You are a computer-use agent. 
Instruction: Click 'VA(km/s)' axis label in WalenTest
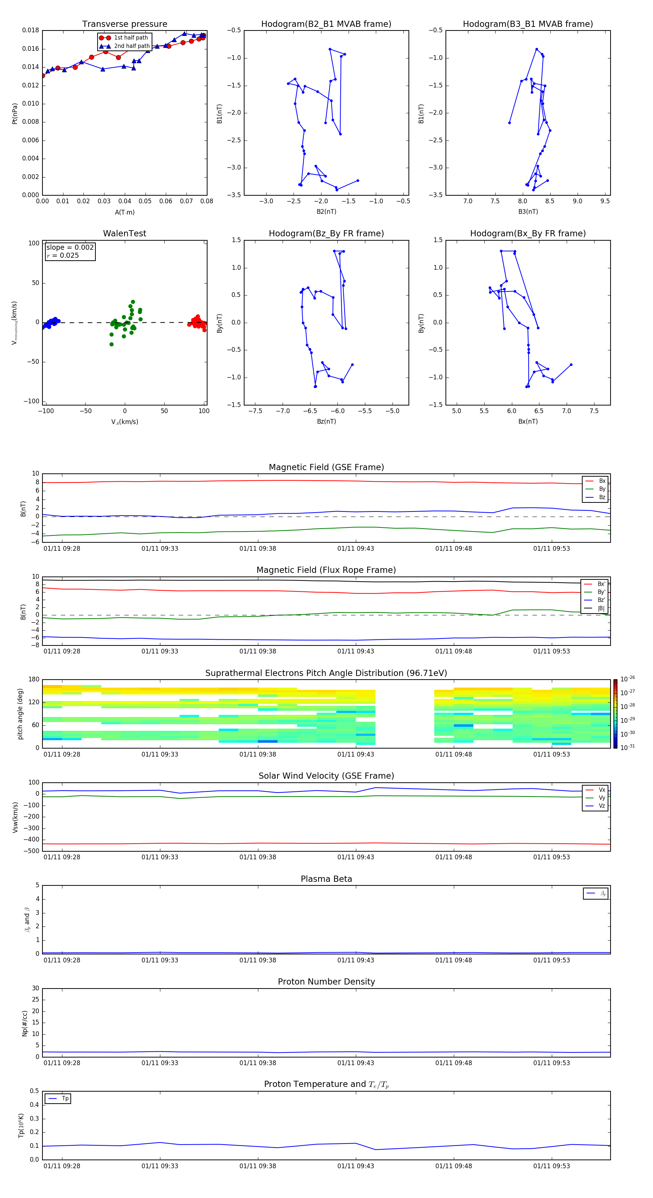(x=124, y=422)
